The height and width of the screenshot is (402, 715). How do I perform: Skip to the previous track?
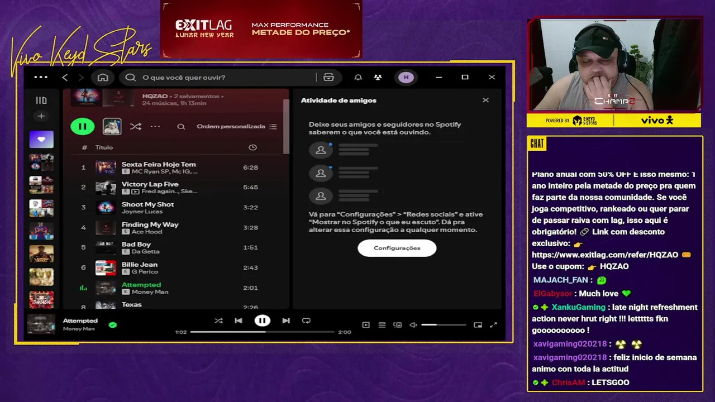pyautogui.click(x=239, y=320)
